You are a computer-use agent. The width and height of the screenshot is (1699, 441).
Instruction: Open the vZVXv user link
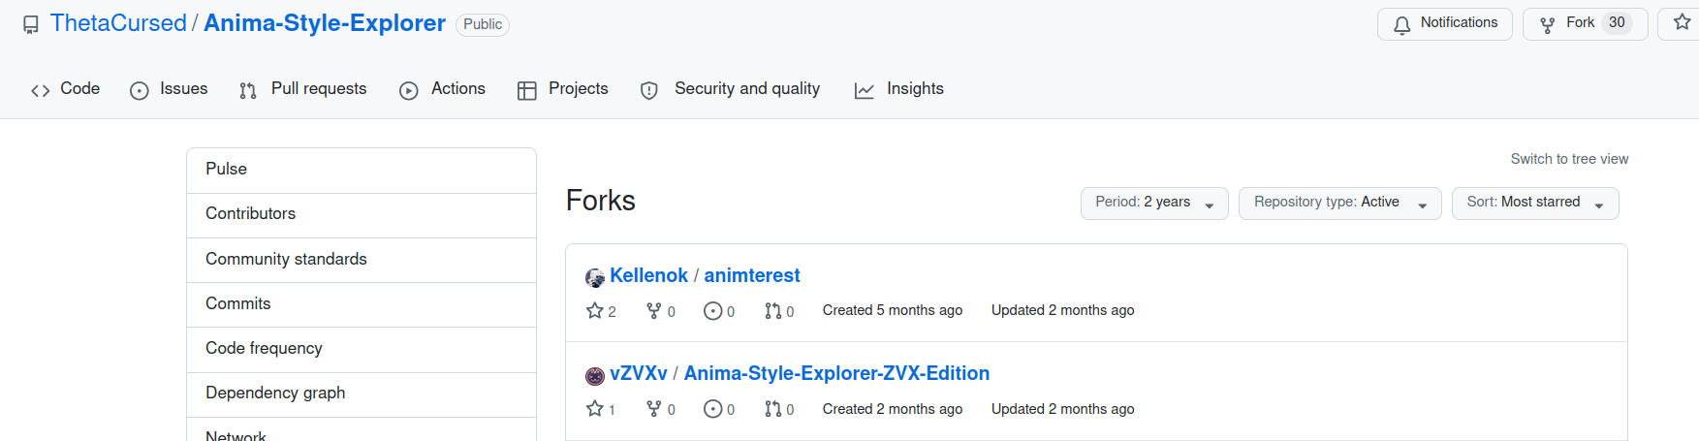(639, 373)
